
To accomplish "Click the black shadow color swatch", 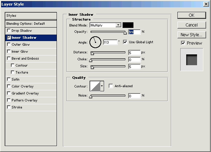I will coord(128,25).
